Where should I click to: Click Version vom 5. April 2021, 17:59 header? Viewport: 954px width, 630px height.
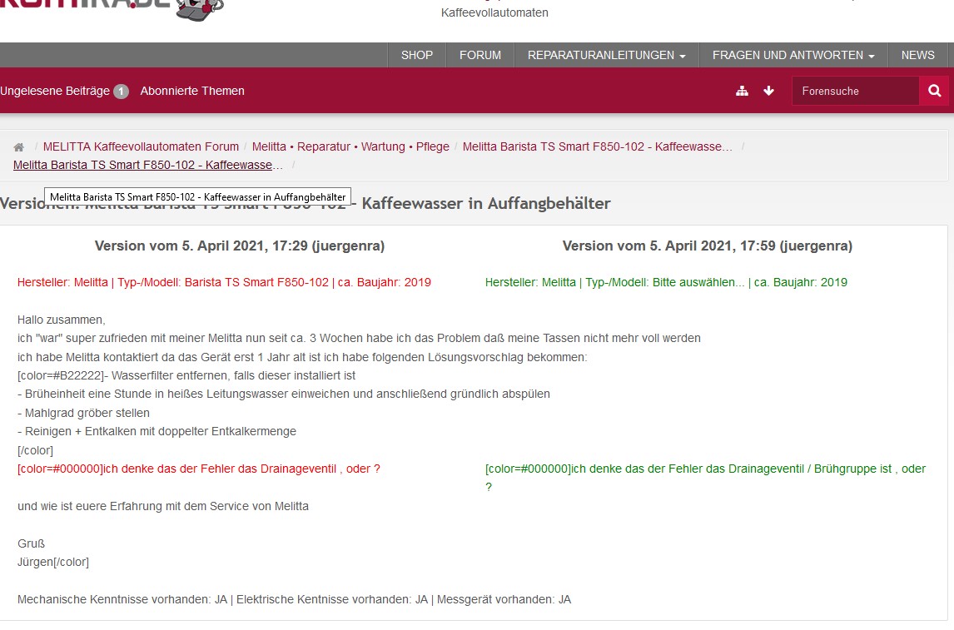(707, 246)
